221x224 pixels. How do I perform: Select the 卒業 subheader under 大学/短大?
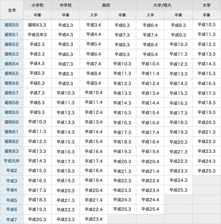[178, 15]
